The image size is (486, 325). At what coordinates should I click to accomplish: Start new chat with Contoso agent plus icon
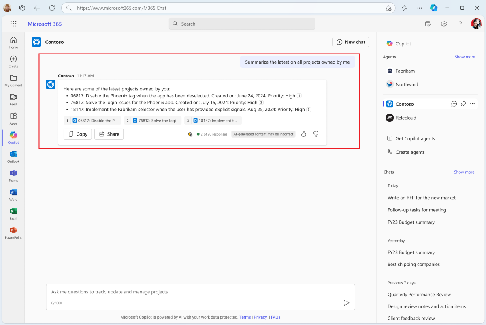(x=454, y=104)
